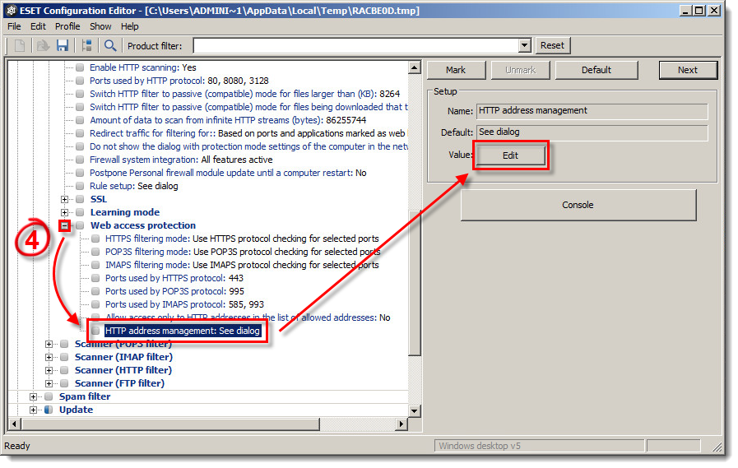Open the Profile menu
738x468 pixels.
coord(67,26)
